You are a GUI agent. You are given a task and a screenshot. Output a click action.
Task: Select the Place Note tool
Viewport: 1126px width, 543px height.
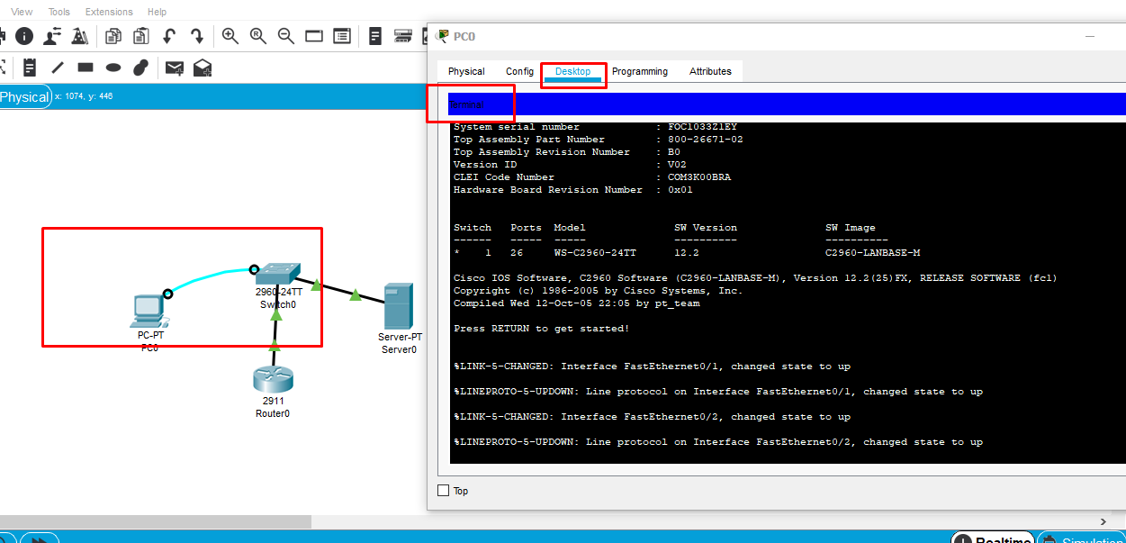click(x=30, y=67)
